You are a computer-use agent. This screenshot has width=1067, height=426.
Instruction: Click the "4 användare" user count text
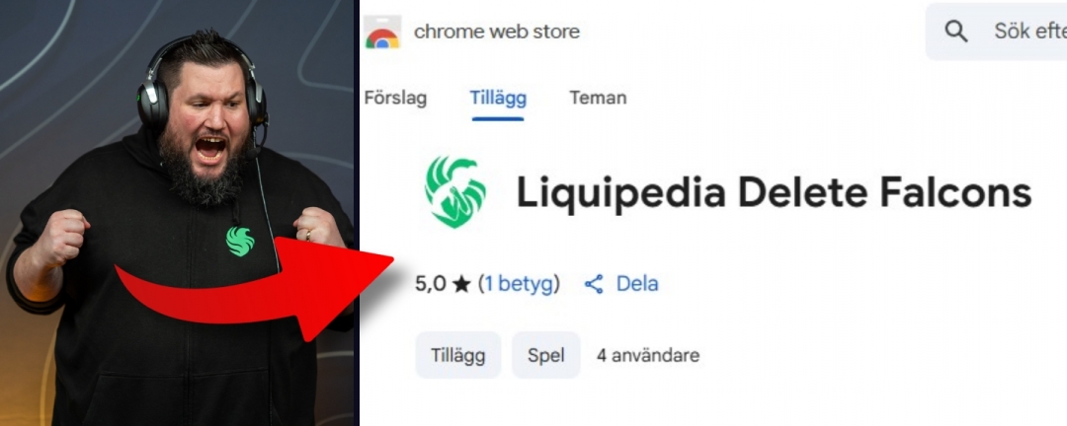(648, 355)
